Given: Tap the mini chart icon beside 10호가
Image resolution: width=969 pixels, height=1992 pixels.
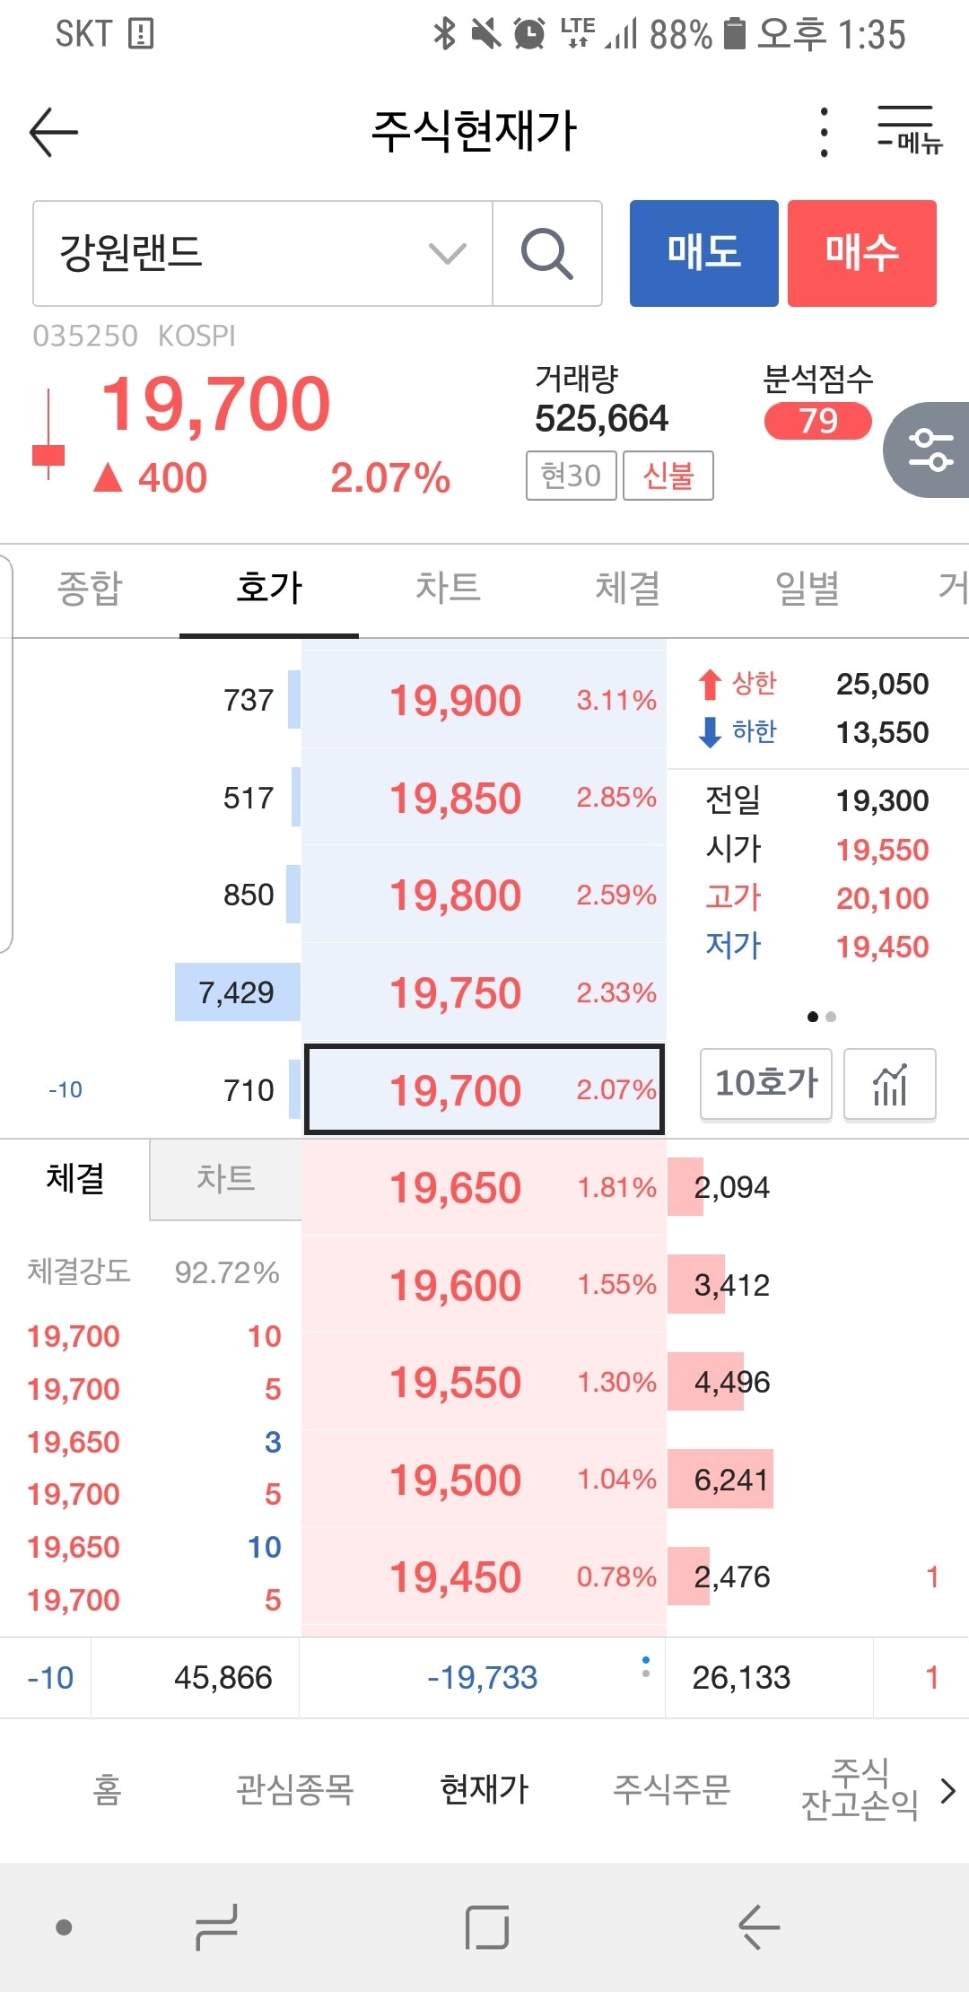Looking at the screenshot, I should [889, 1085].
